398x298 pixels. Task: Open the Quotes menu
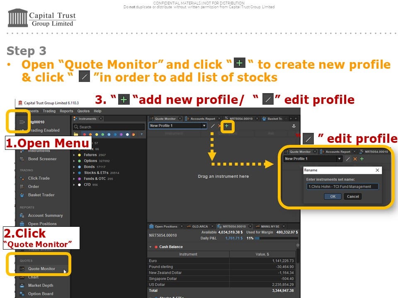tap(83, 111)
